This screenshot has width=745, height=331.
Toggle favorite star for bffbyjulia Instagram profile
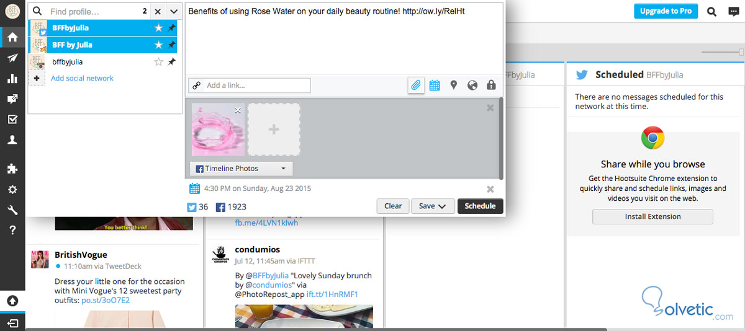(158, 61)
